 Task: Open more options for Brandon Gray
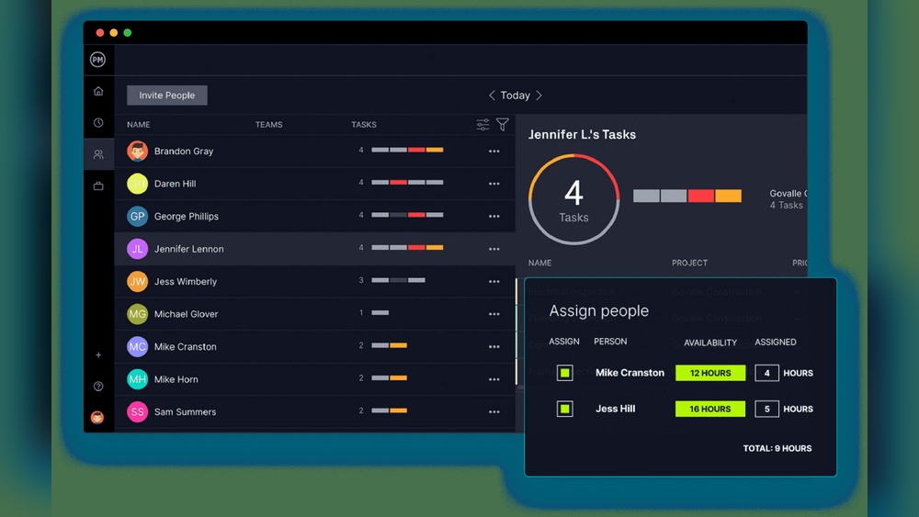coord(494,152)
